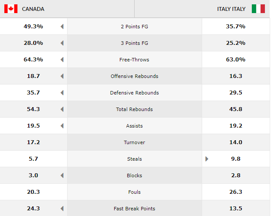This screenshot has height=216, width=271.
Task: Click the arrow beside Canada's Fast Break Points
Action: click(x=62, y=209)
